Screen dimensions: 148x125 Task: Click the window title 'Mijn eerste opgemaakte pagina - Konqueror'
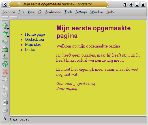tap(57, 4)
